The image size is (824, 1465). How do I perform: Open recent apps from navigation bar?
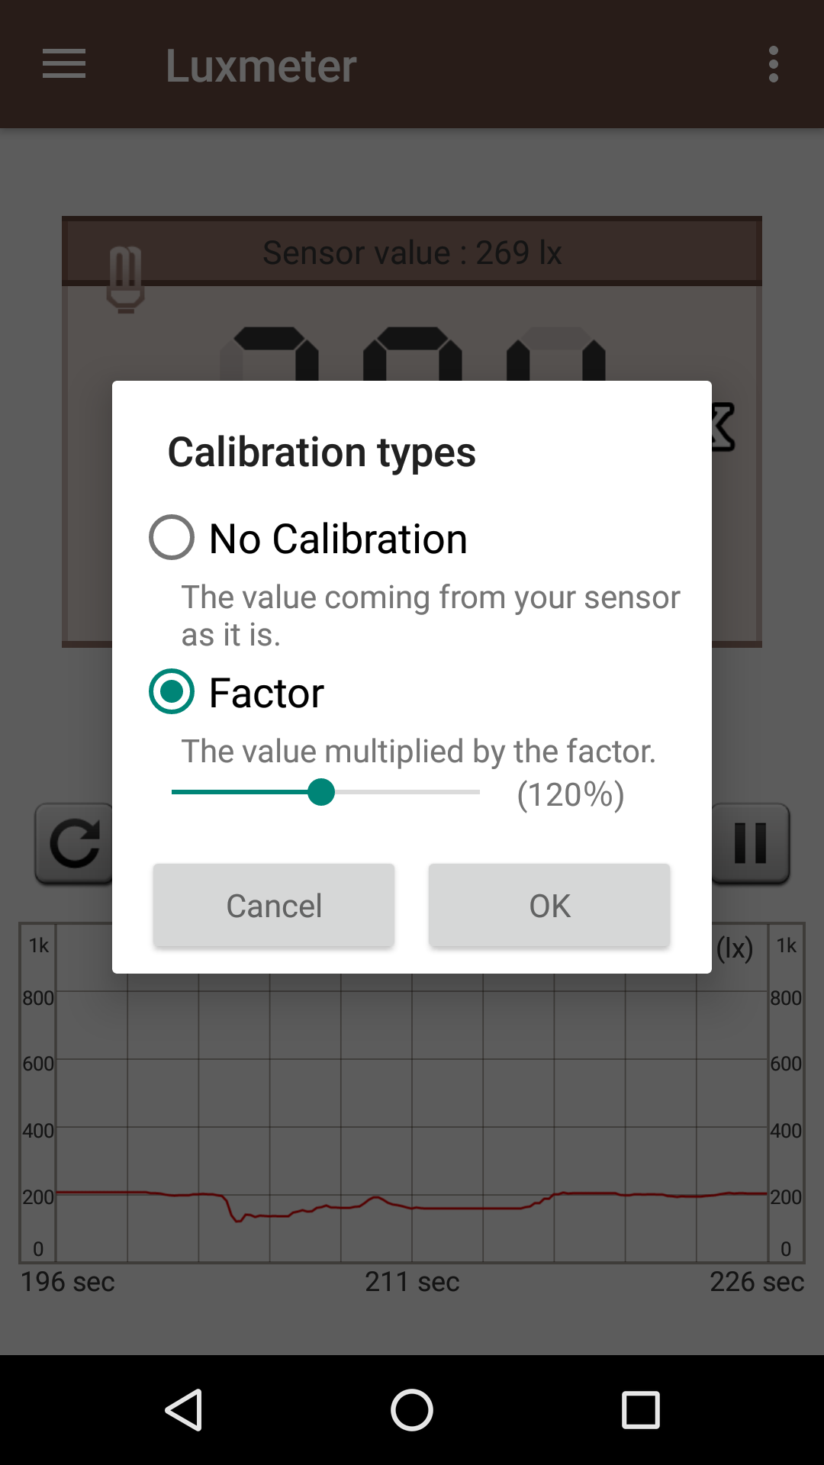point(639,1411)
